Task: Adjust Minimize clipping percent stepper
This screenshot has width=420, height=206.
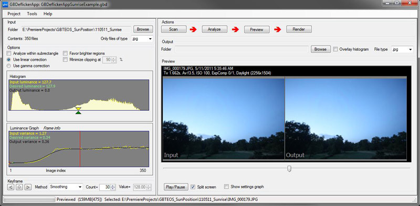Action: click(x=114, y=60)
